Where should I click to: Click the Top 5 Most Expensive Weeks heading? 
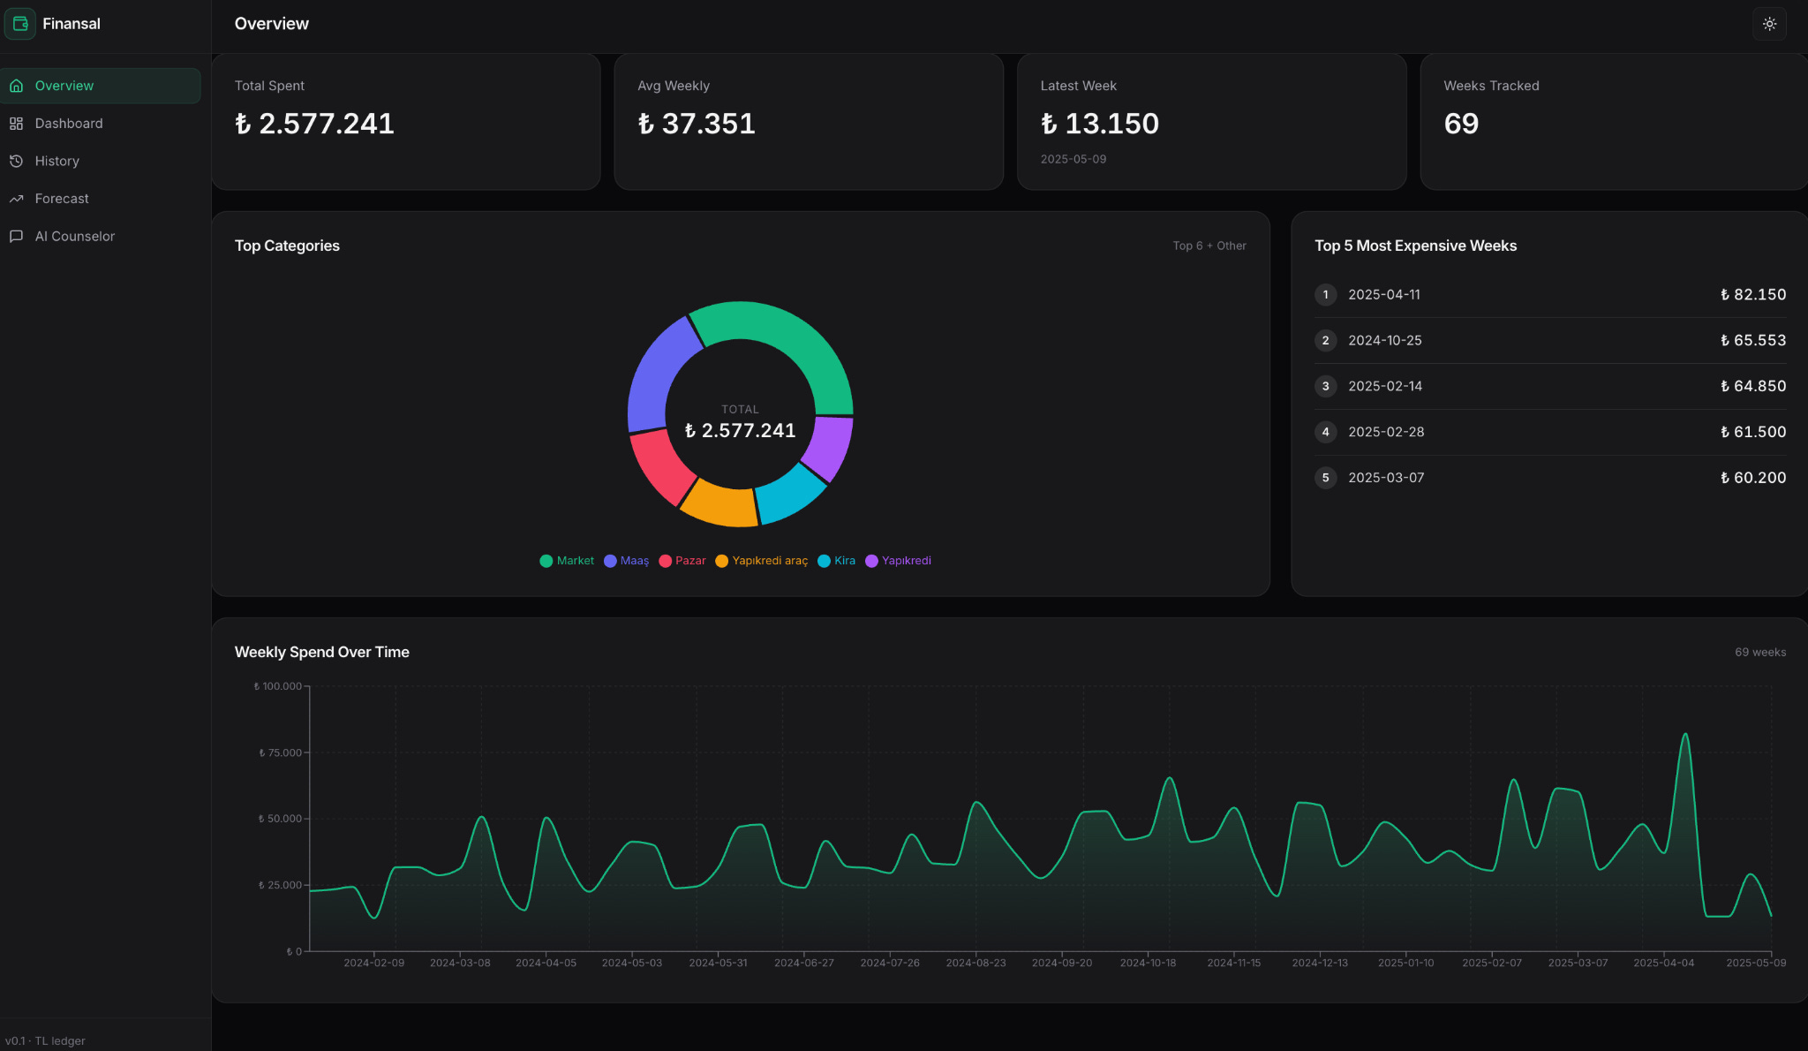point(1415,246)
